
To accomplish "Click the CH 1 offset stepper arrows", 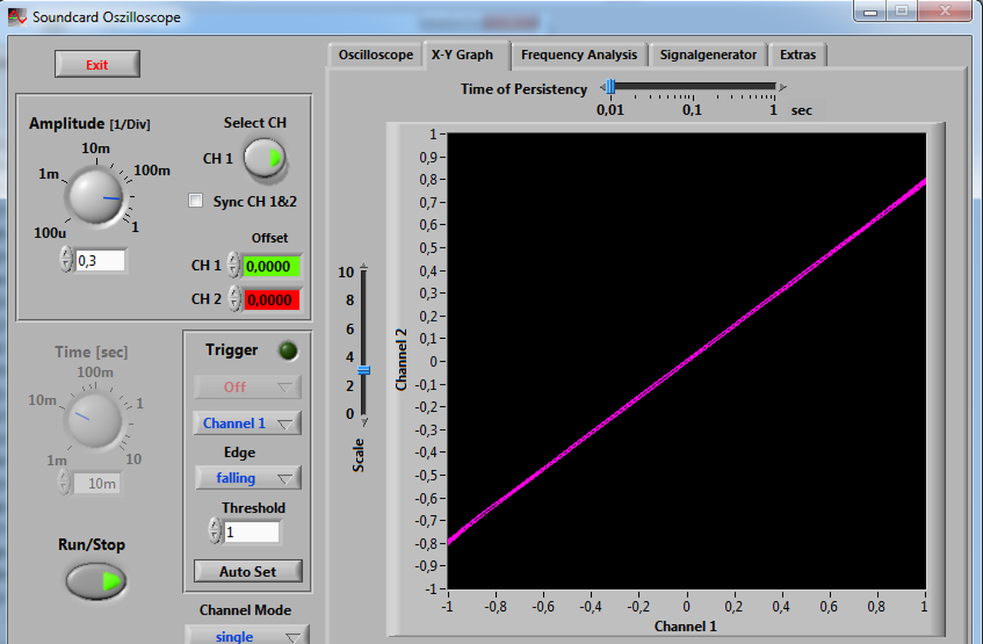I will [x=234, y=266].
